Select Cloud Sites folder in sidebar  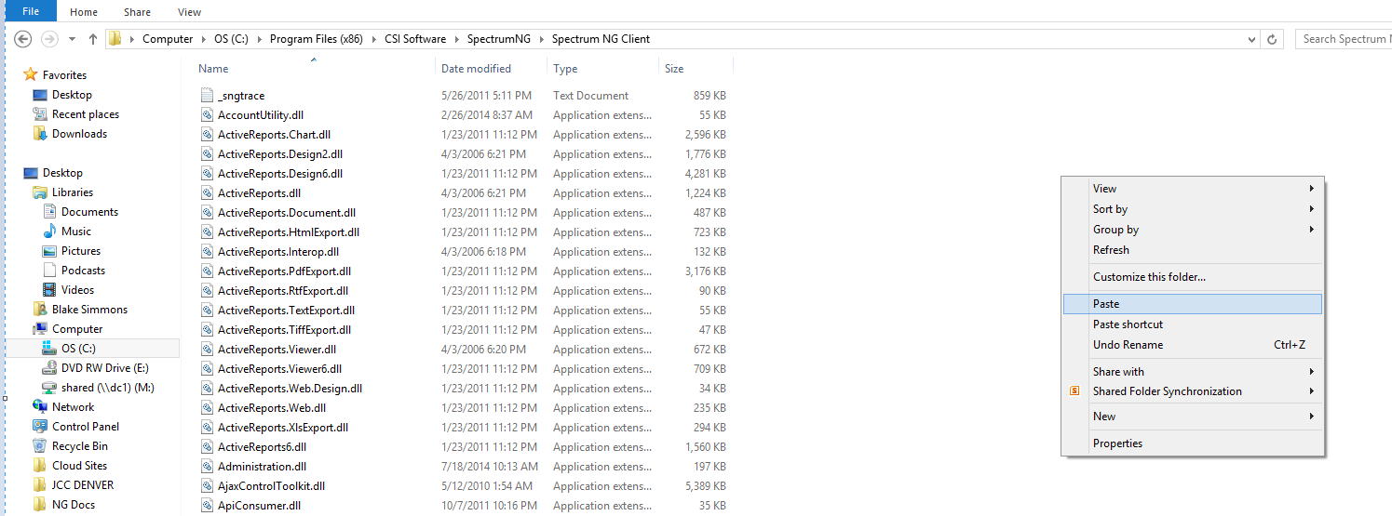point(70,466)
